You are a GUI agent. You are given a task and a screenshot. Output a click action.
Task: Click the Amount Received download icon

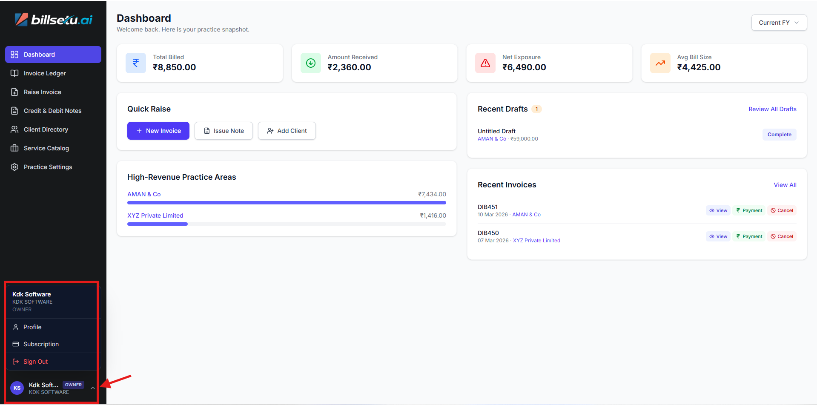click(311, 63)
